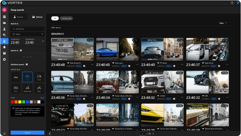Pick the red color swatch
Screen dimensions: 241x136
pos(12,102)
